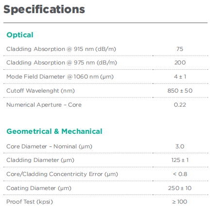Click the Geometrical & Mechanical section heading

pyautogui.click(x=54, y=131)
